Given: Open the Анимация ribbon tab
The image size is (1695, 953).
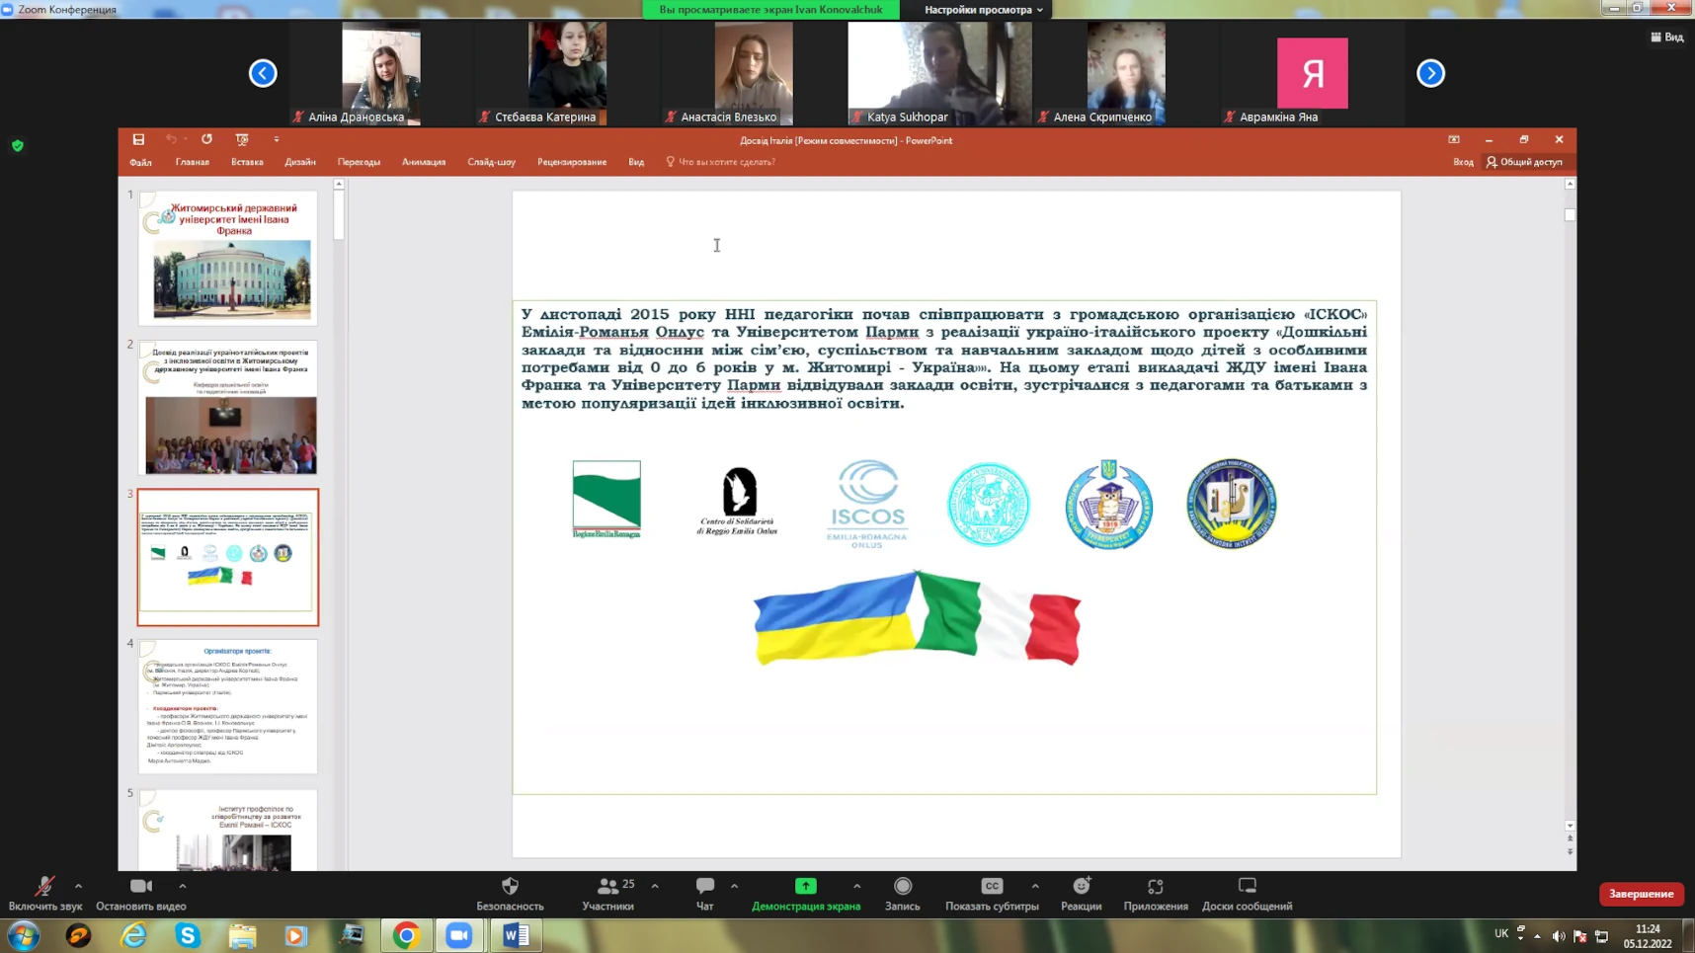Looking at the screenshot, I should pos(424,162).
